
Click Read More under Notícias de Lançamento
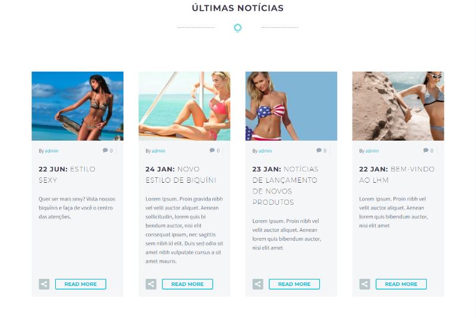point(294,284)
